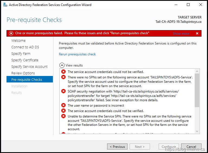
Task: Open the Specify Farm step
Action: 21,54
